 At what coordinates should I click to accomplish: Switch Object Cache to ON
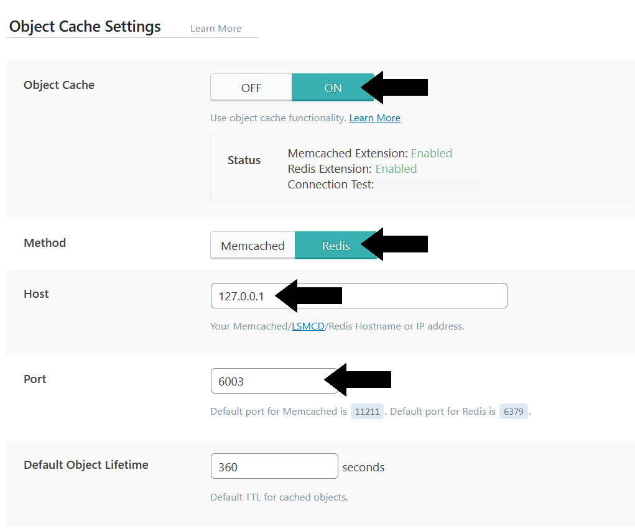(333, 88)
